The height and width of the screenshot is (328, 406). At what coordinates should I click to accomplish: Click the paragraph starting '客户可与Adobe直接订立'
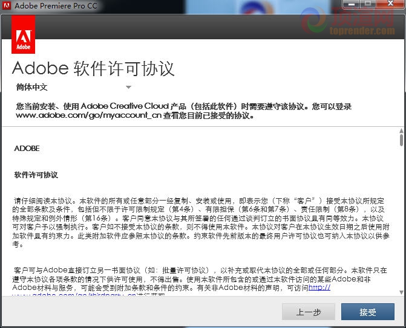(200, 281)
